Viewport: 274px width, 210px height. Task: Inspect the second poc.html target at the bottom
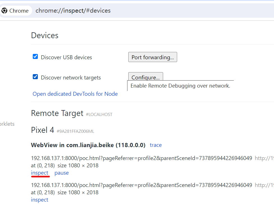[40, 200]
